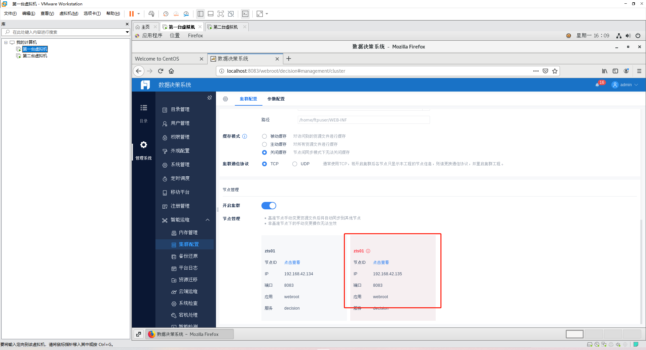Go back in Firefox
The image size is (646, 350).
pyautogui.click(x=139, y=71)
